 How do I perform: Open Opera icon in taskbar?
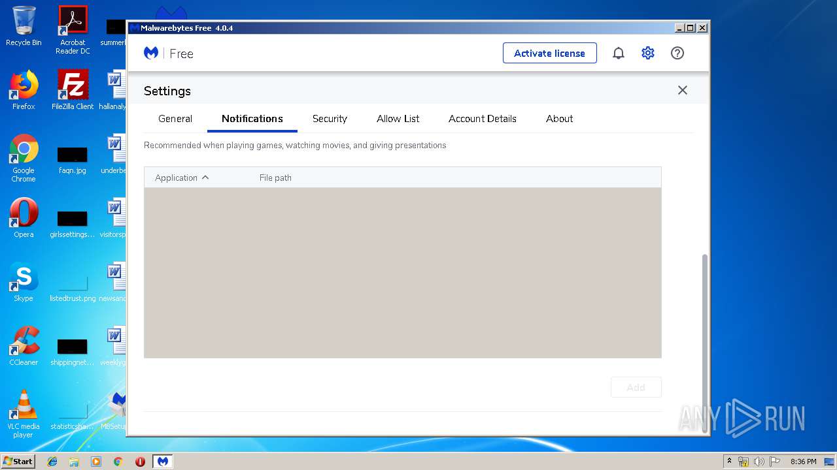pyautogui.click(x=140, y=462)
